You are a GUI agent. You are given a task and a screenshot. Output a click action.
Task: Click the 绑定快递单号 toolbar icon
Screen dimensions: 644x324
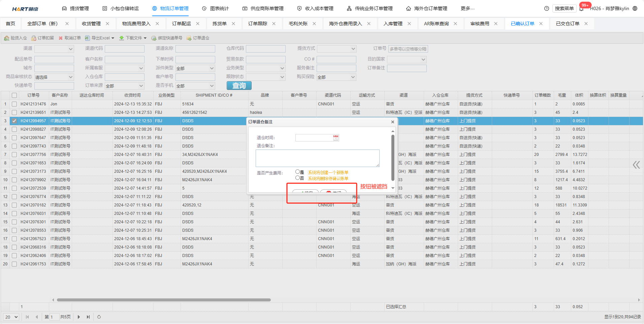point(154,38)
